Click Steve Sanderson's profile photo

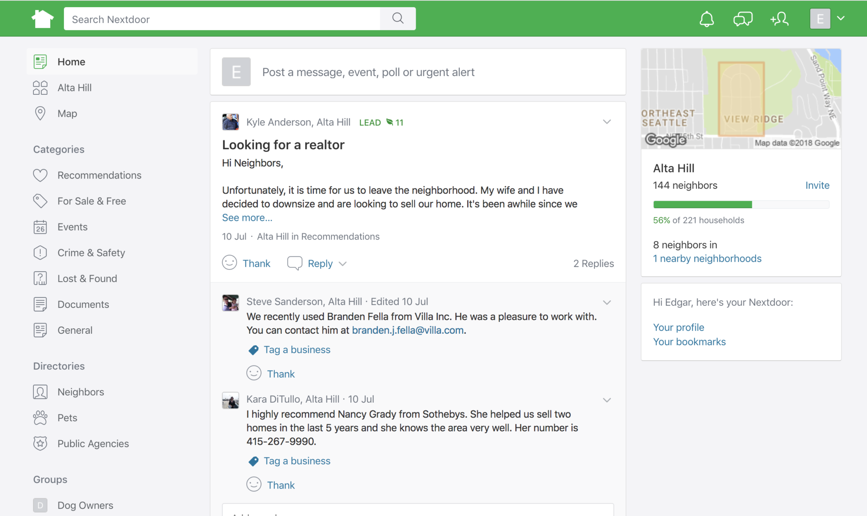point(230,303)
